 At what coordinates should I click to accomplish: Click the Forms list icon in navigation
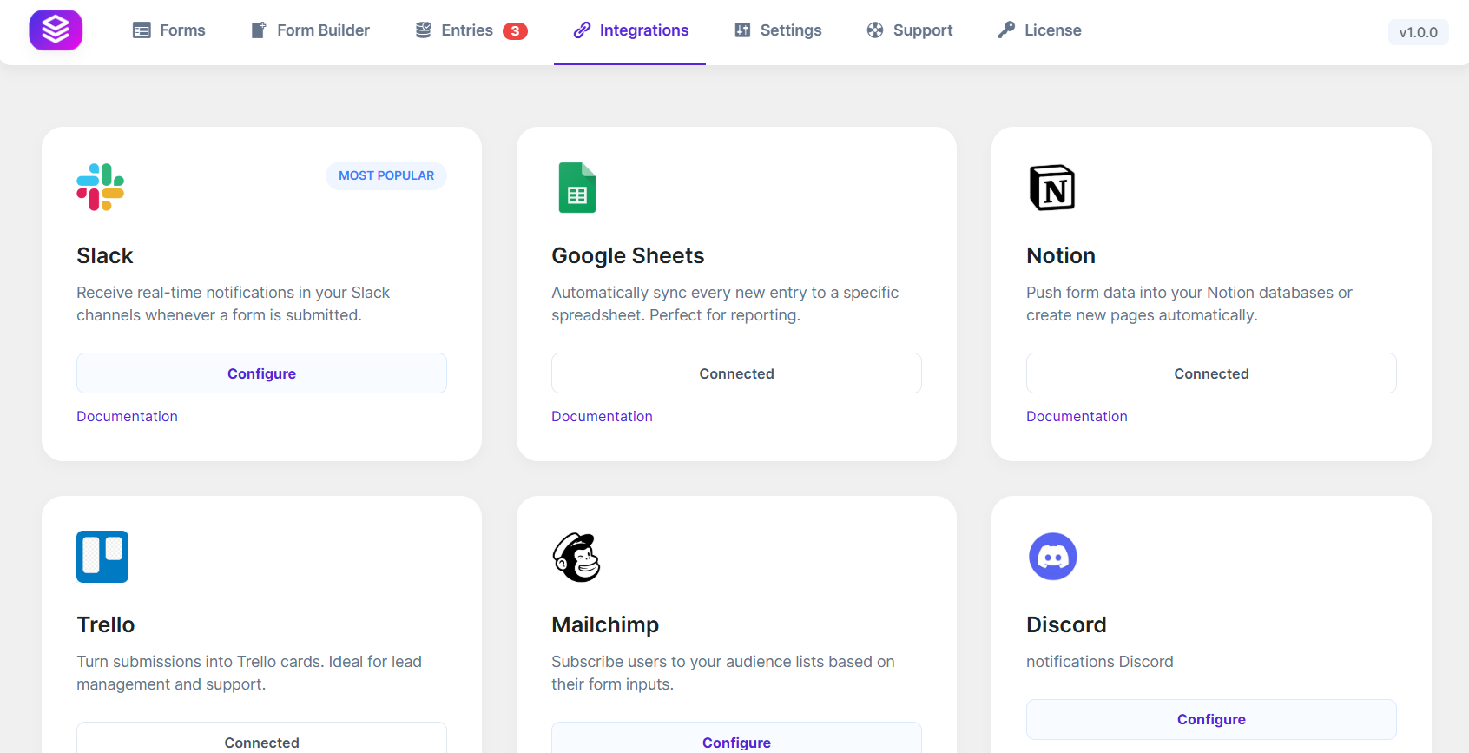142,30
